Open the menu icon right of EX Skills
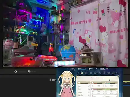Image resolution: width=130 pixels, height=97 pixels. click(x=104, y=73)
